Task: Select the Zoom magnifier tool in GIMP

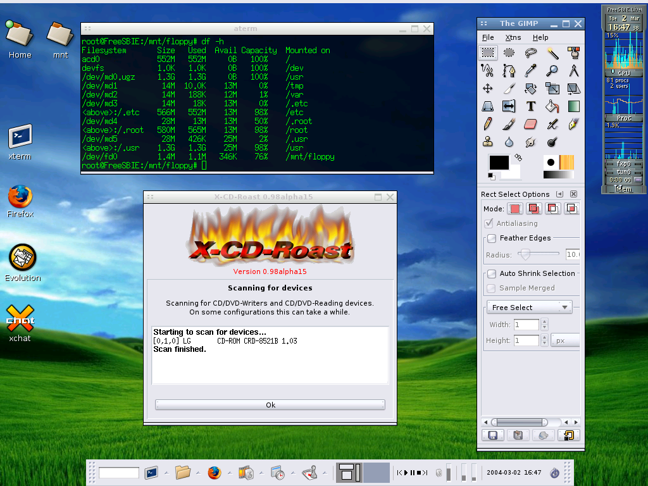Action: click(x=552, y=71)
